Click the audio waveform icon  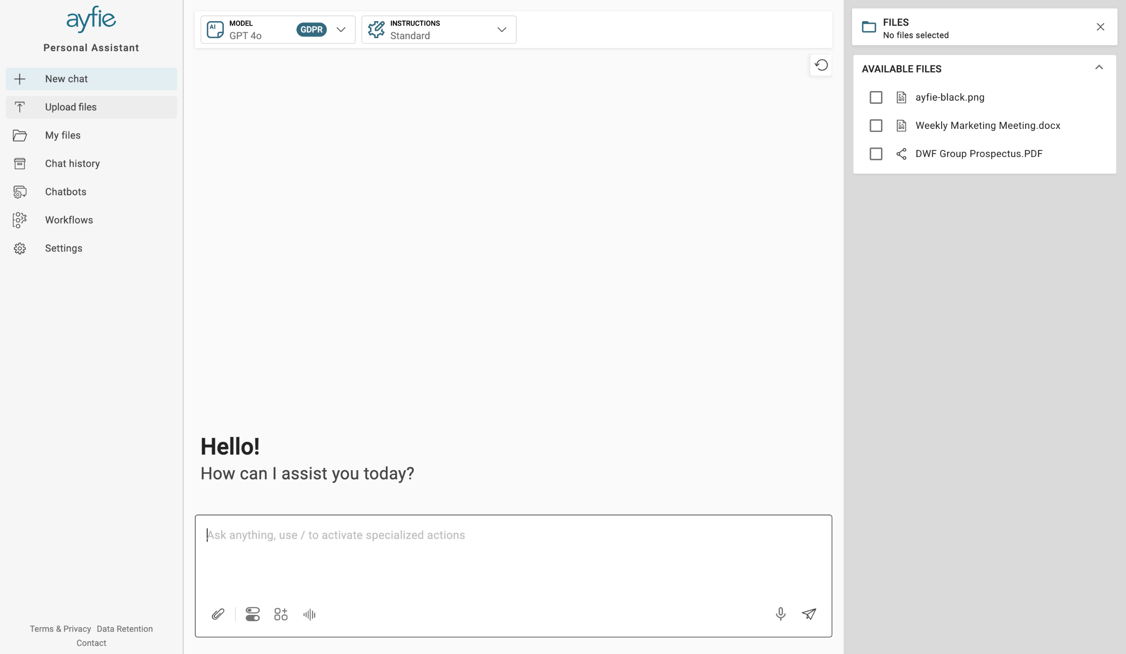coord(309,614)
